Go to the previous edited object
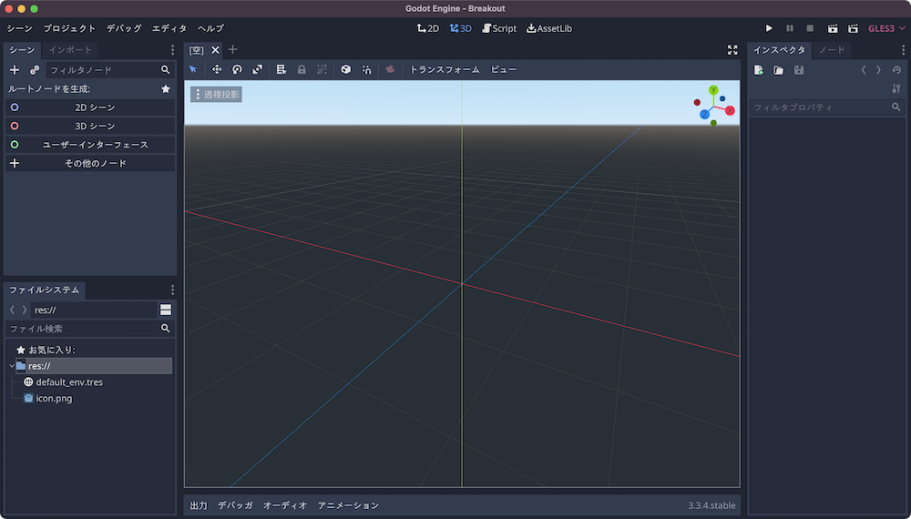Viewport: 911px width, 519px height. click(x=864, y=70)
